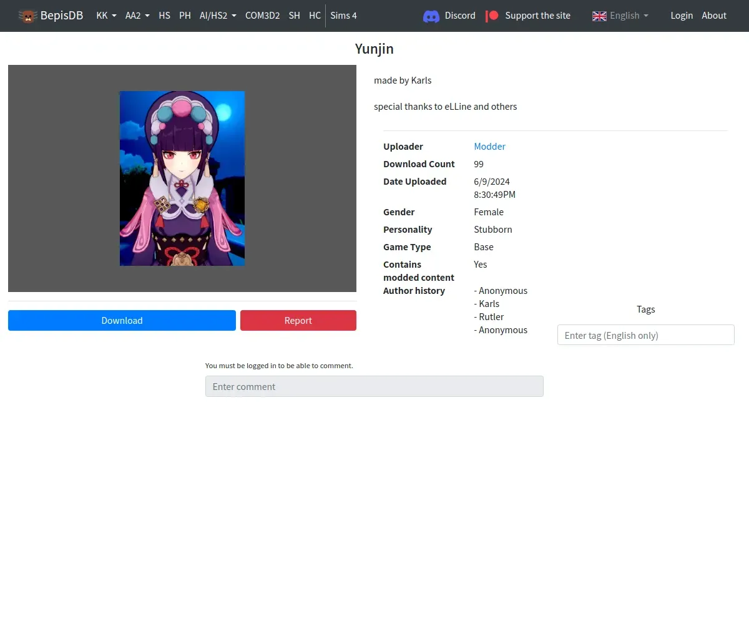Click the Download Count label
This screenshot has height=624, width=749.
pos(419,163)
